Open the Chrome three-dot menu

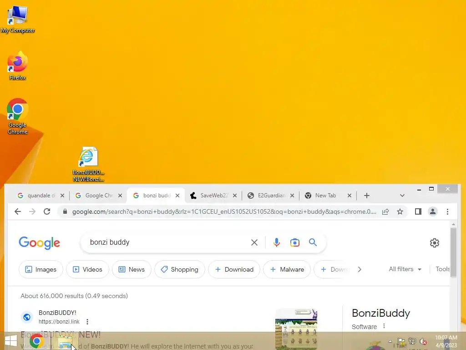click(x=448, y=211)
